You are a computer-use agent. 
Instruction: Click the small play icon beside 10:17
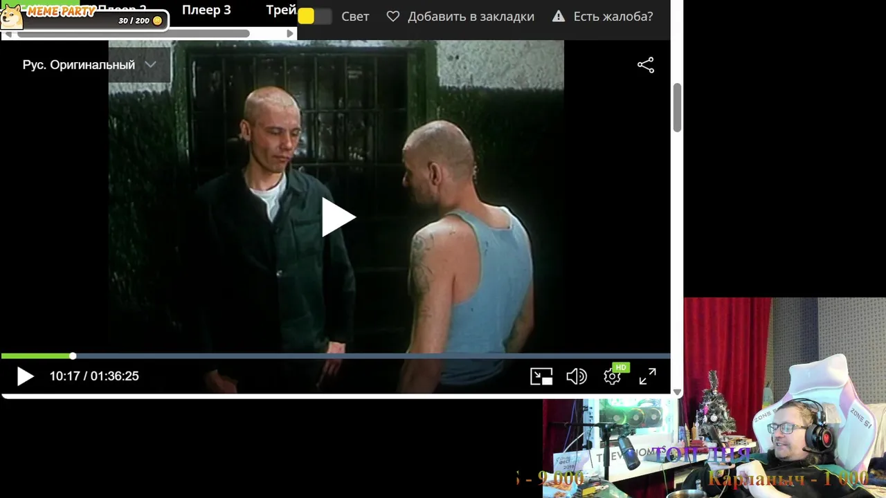pos(25,376)
